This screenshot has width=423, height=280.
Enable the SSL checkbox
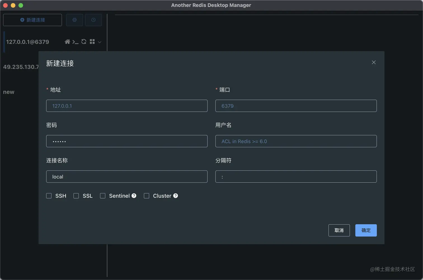[x=76, y=196]
